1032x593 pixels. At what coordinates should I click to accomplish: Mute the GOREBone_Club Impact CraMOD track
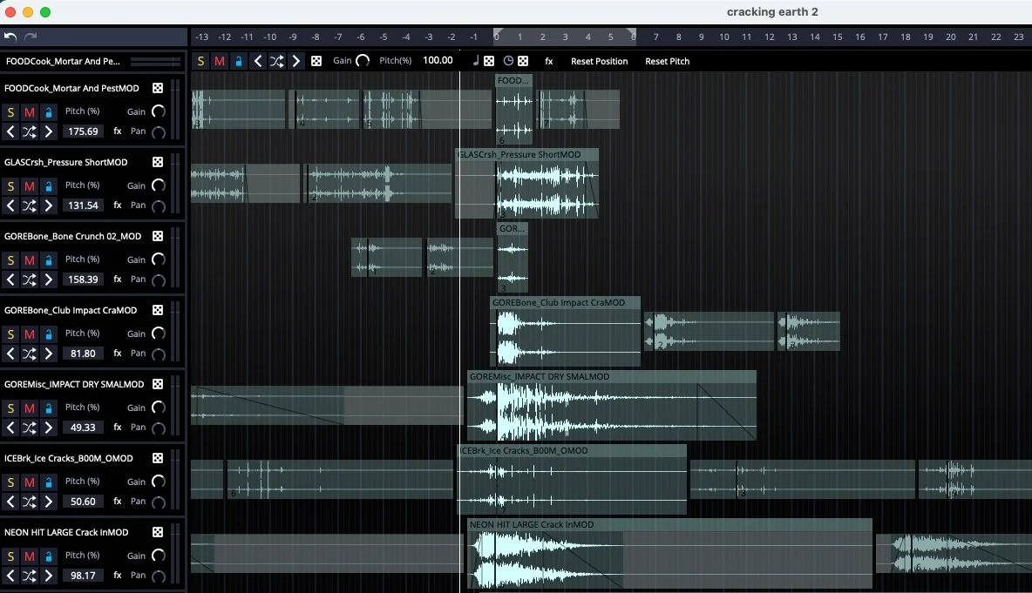click(29, 333)
